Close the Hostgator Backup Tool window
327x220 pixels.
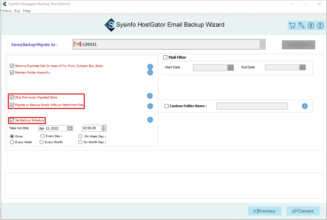[x=319, y=4]
